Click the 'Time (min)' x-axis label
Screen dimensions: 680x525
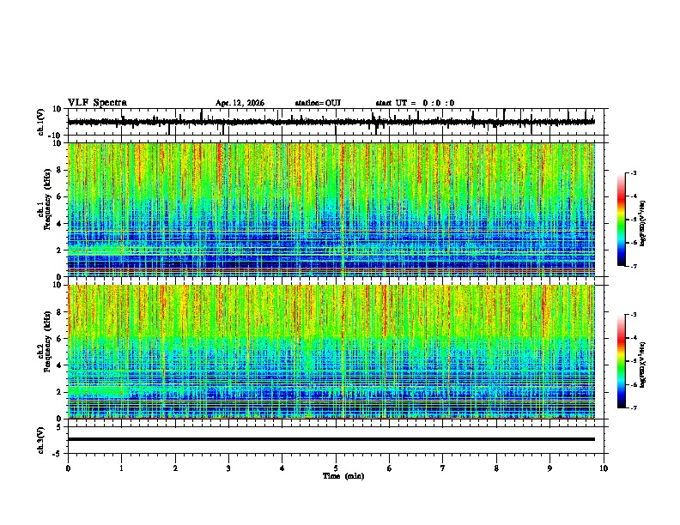pyautogui.click(x=343, y=476)
